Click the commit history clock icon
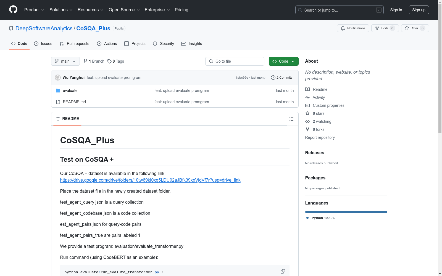This screenshot has width=442, height=276. pos(273,78)
